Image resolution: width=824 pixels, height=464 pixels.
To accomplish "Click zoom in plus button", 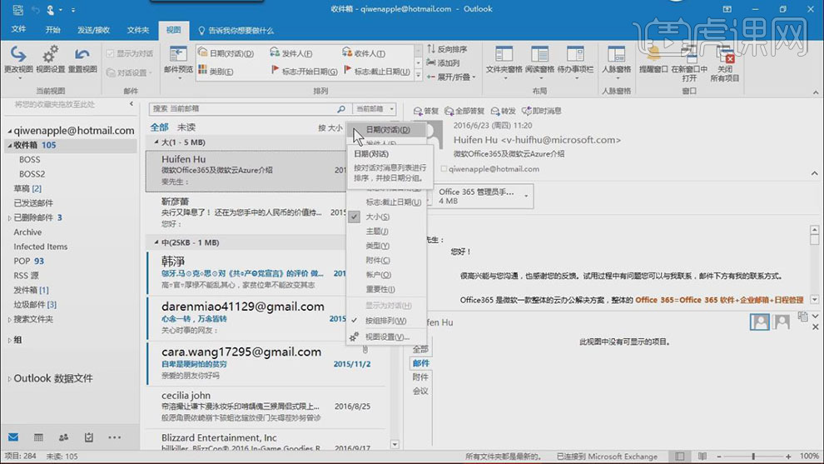I will (788, 457).
